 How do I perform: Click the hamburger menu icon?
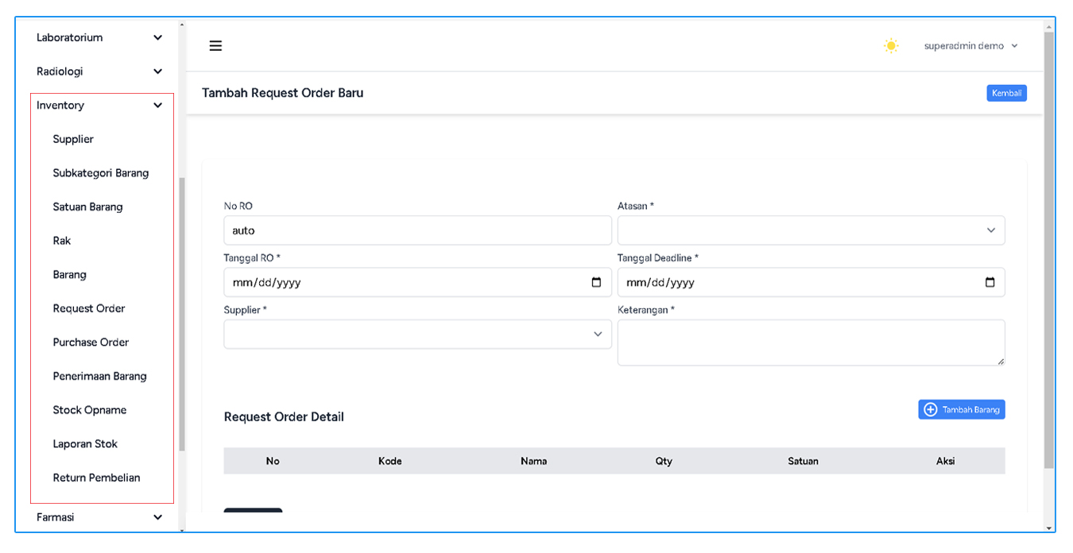215,46
